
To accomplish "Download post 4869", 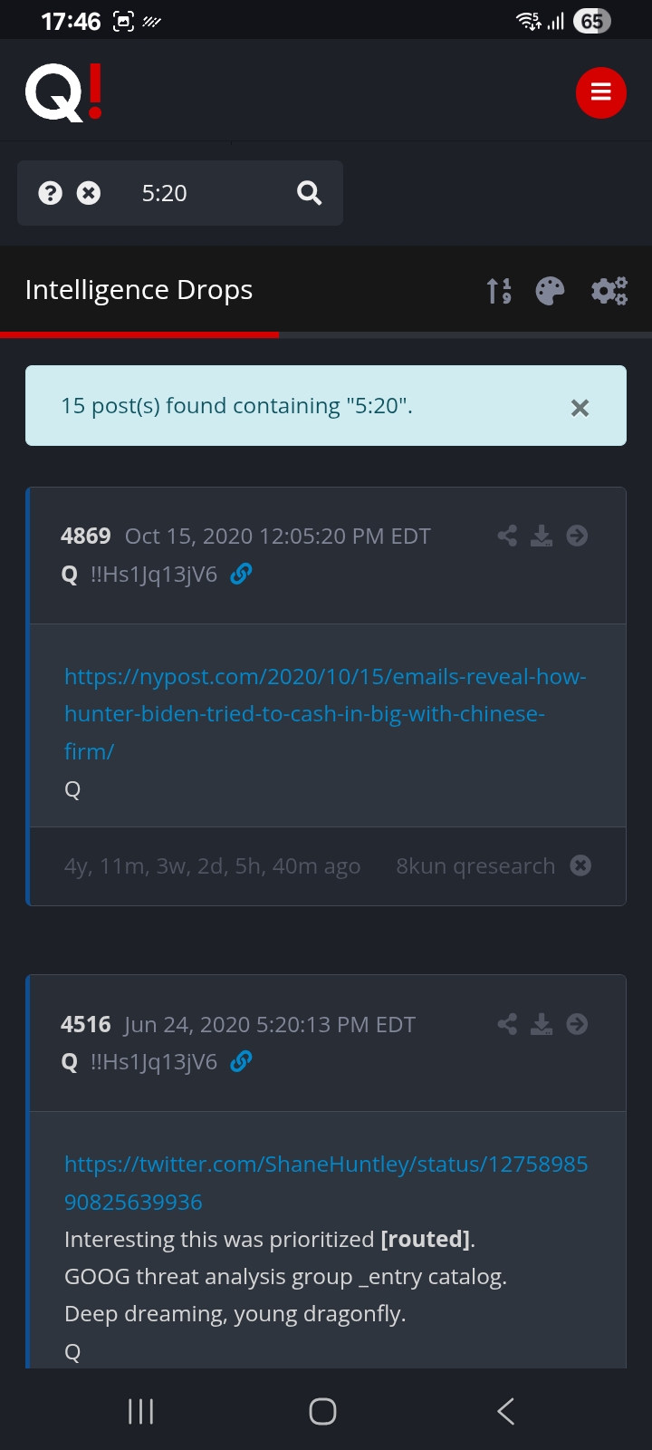I will point(542,536).
